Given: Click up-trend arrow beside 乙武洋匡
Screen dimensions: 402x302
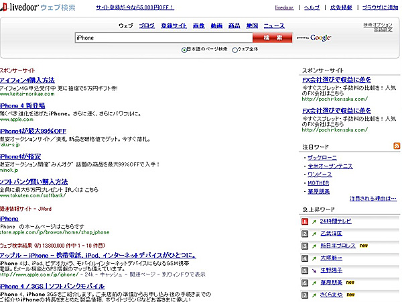Looking at the screenshot, I should click(x=314, y=234).
